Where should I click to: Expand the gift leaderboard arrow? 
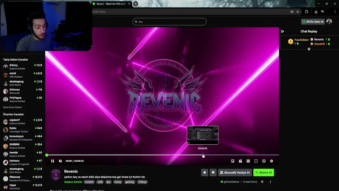[x=309, y=49]
